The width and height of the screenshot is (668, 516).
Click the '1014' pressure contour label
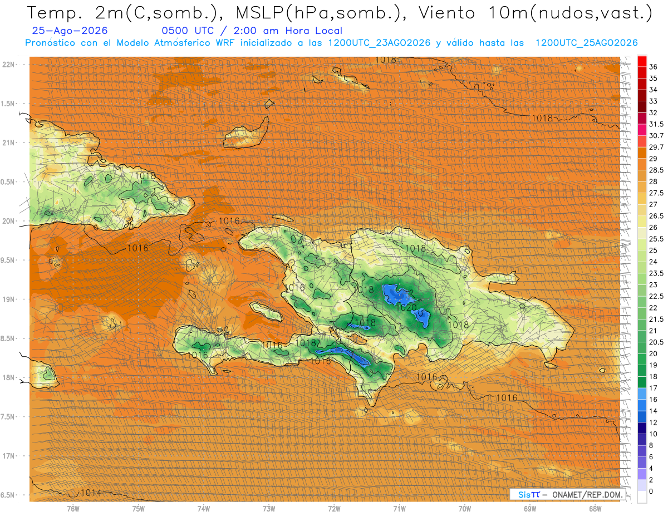(x=91, y=493)
